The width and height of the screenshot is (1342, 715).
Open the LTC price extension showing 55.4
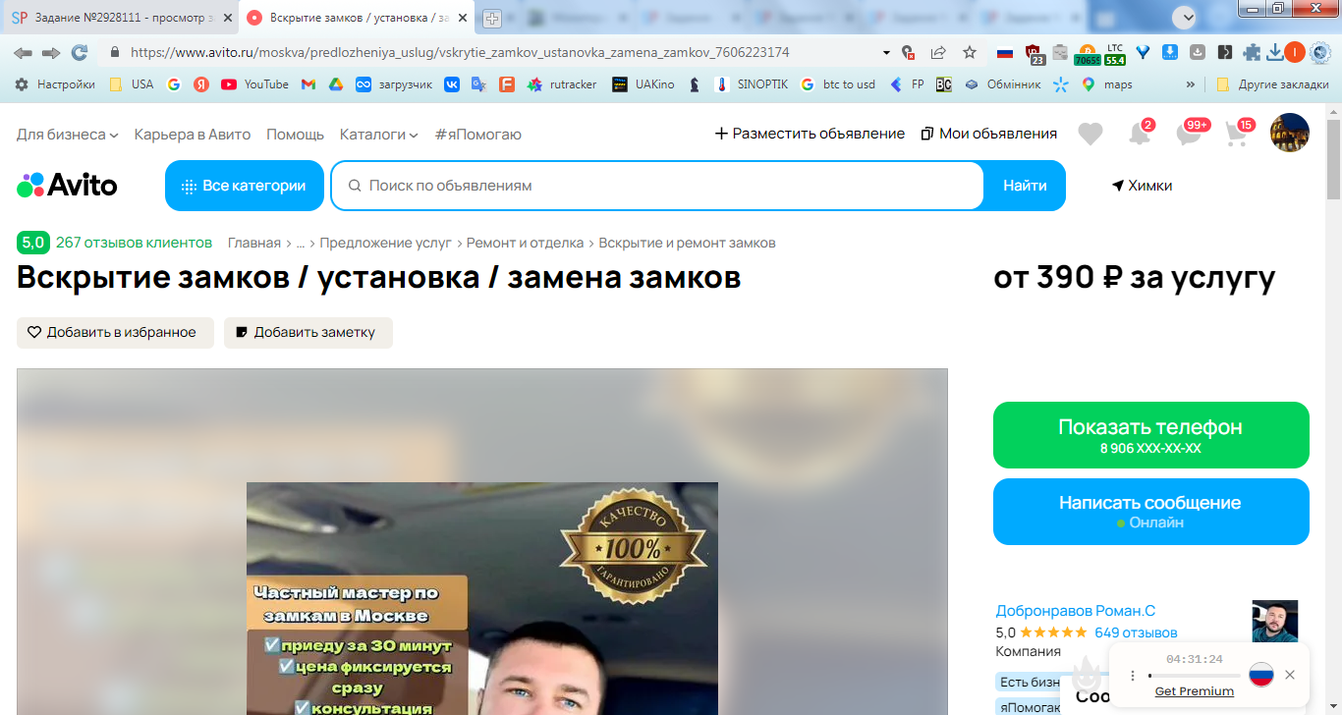pyautogui.click(x=1114, y=54)
